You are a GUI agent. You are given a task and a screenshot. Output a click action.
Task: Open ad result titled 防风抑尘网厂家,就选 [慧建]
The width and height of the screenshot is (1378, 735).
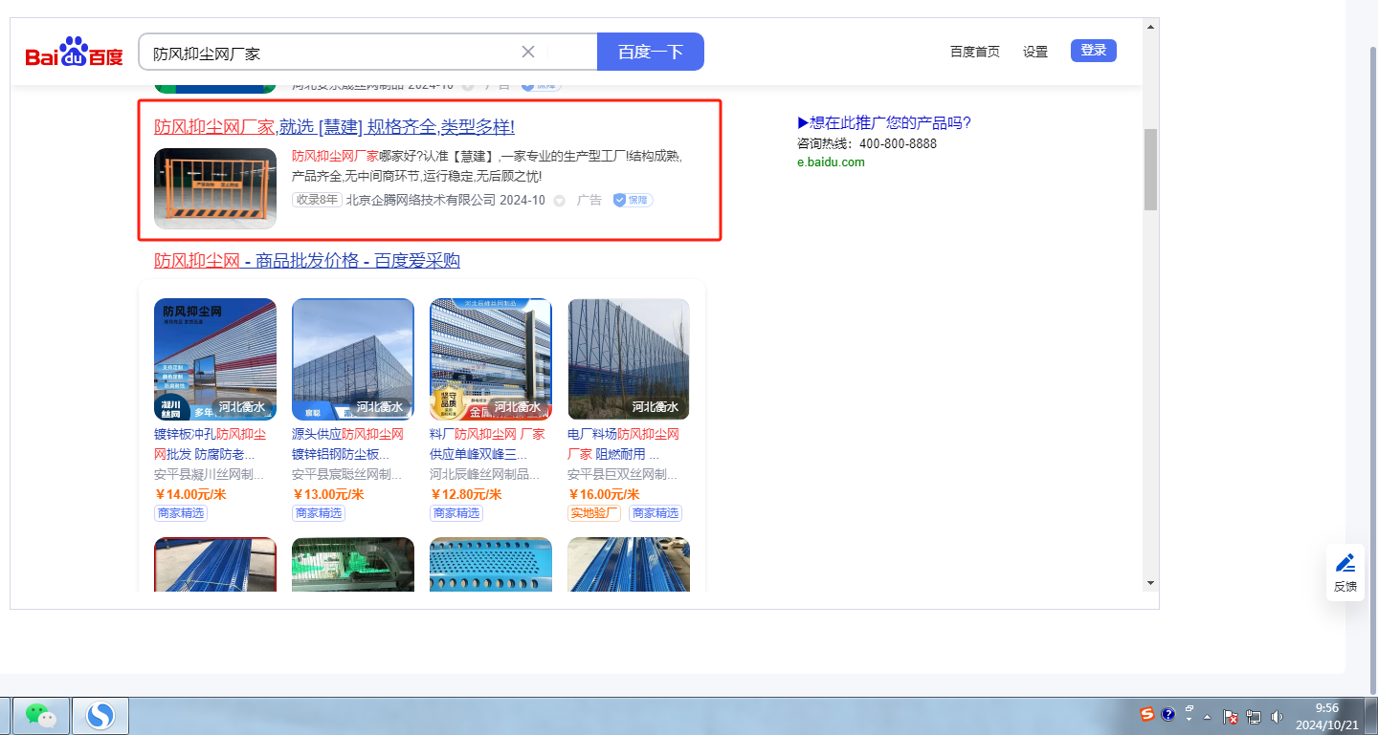tap(334, 127)
